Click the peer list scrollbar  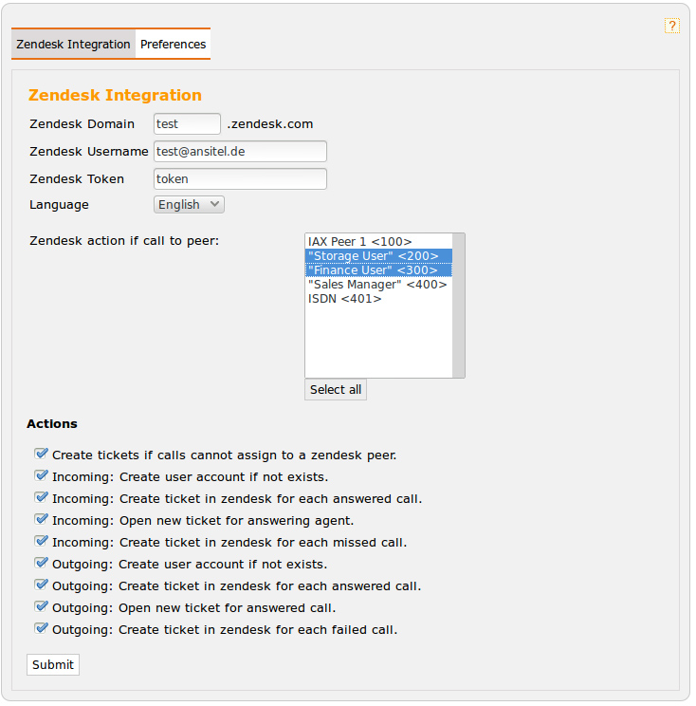pos(459,306)
